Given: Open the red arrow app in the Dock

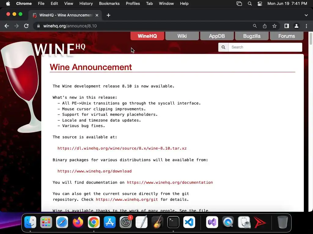Looking at the screenshot, I should 260,222.
